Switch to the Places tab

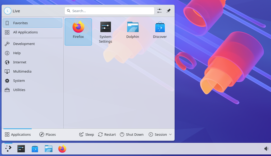(48, 134)
